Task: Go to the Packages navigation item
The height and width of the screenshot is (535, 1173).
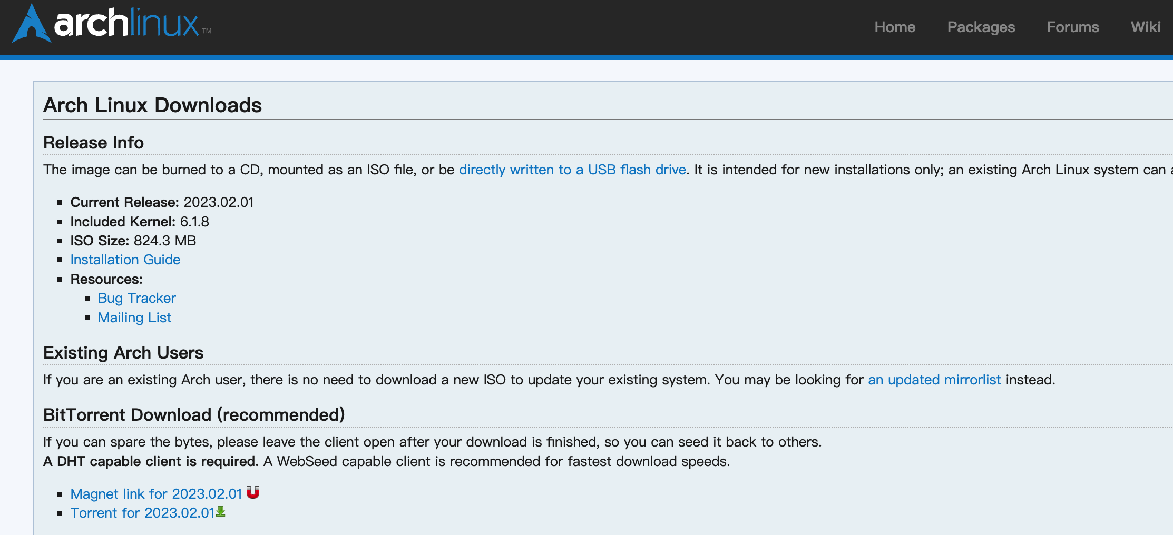Action: click(981, 27)
